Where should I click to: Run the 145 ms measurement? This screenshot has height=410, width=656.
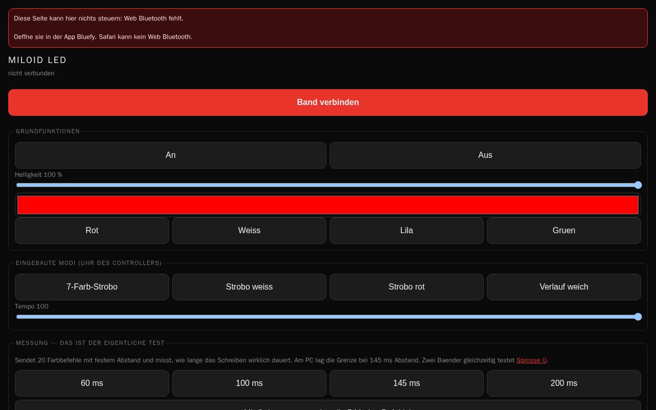(406, 383)
